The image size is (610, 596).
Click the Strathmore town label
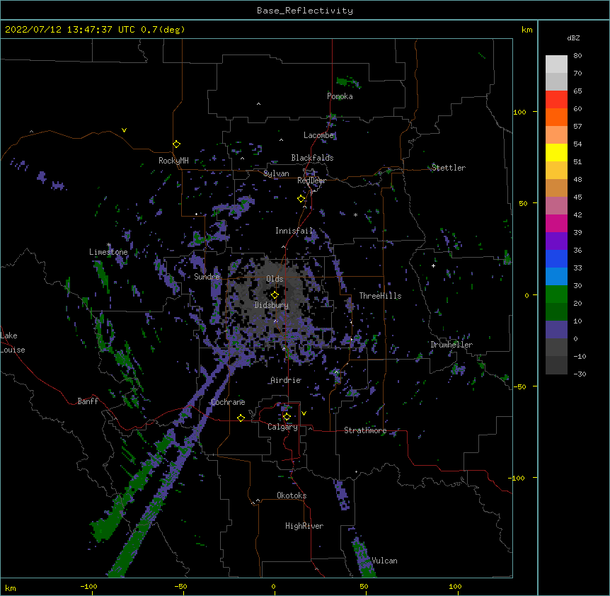(x=365, y=430)
